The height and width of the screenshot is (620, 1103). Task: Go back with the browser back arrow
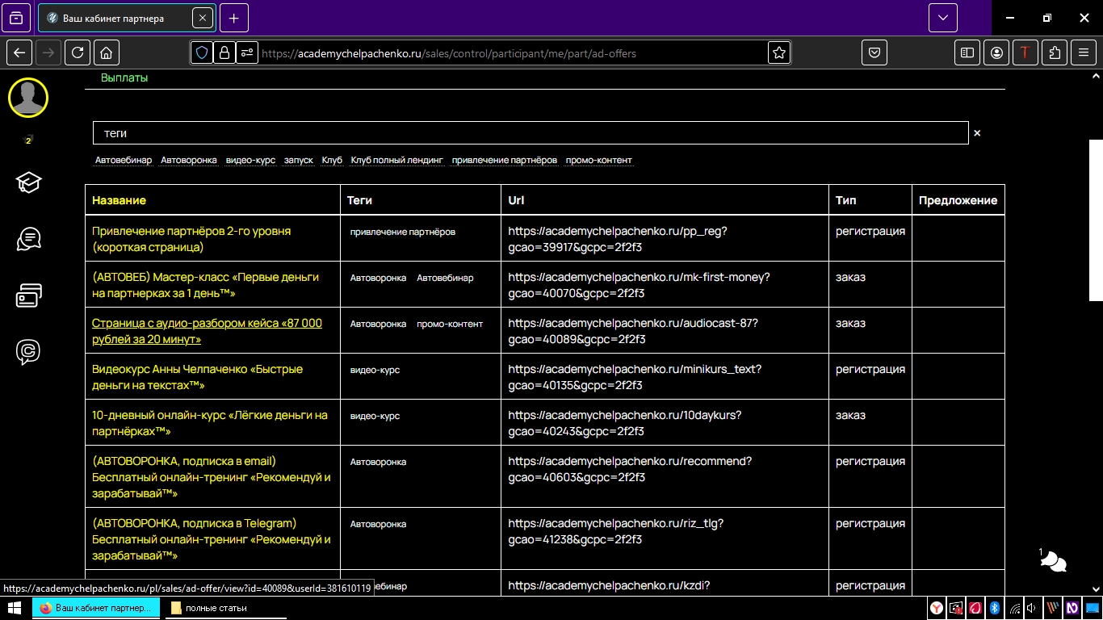[20, 52]
